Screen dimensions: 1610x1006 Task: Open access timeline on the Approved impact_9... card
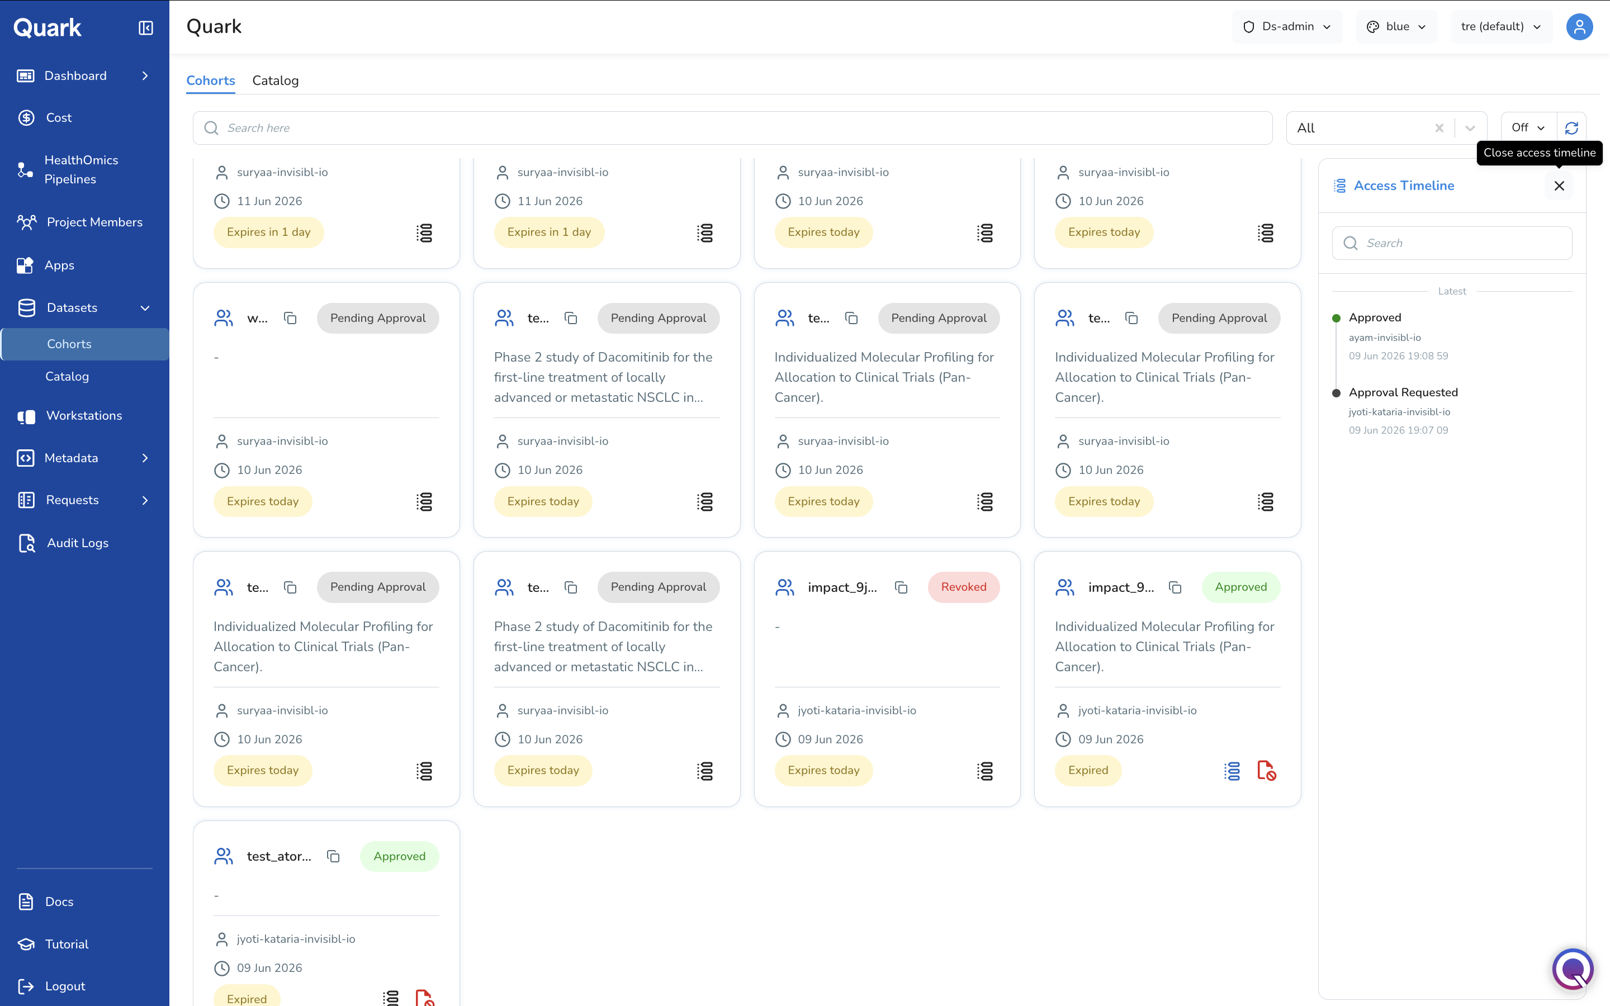pyautogui.click(x=1232, y=771)
